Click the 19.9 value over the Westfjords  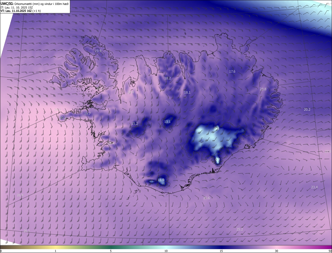tap(98, 51)
